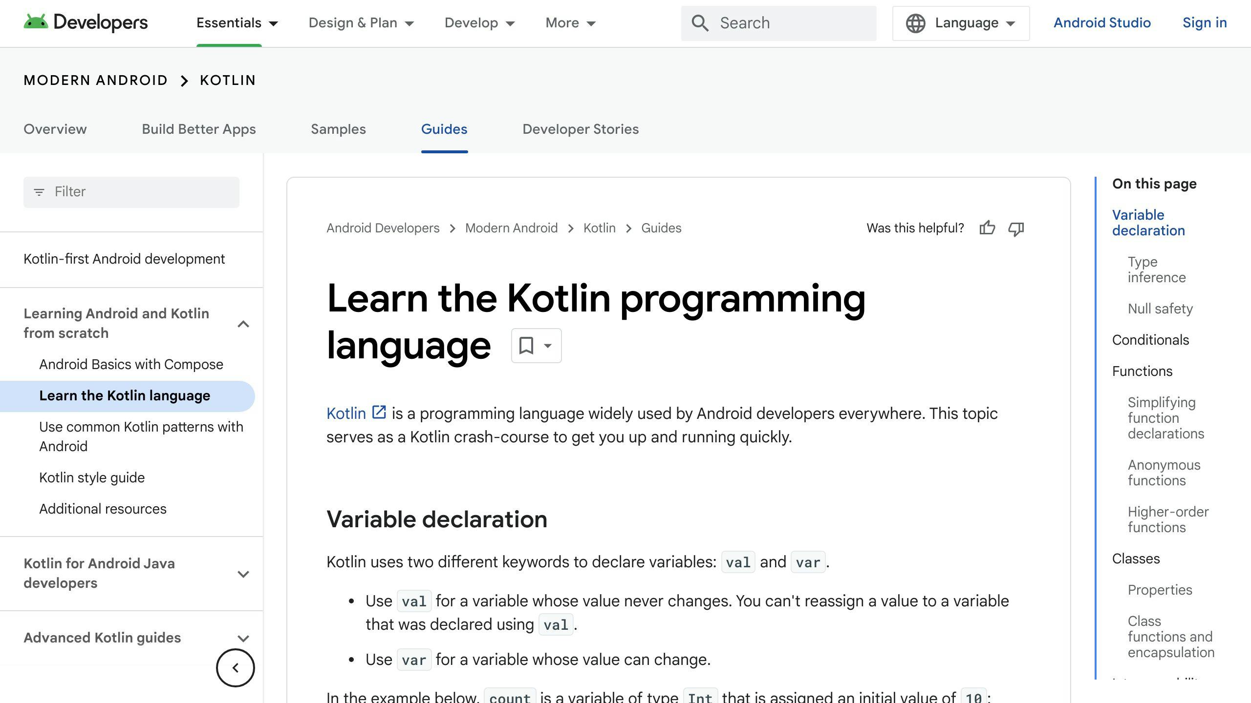Collapse the left sidebar with the arrow button

[x=235, y=667]
